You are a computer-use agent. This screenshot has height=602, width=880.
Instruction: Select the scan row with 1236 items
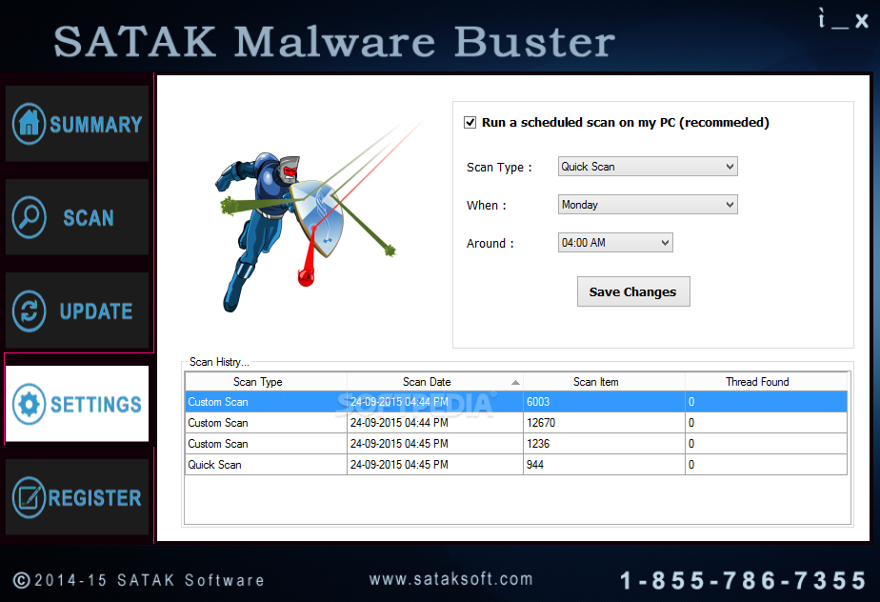coord(516,444)
